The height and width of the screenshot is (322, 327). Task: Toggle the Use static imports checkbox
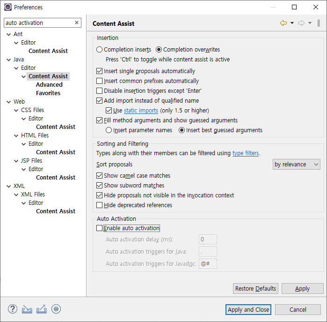click(x=109, y=110)
